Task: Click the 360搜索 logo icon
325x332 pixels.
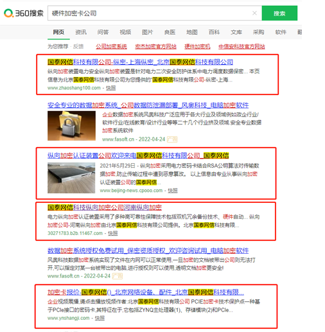Action: coord(8,13)
